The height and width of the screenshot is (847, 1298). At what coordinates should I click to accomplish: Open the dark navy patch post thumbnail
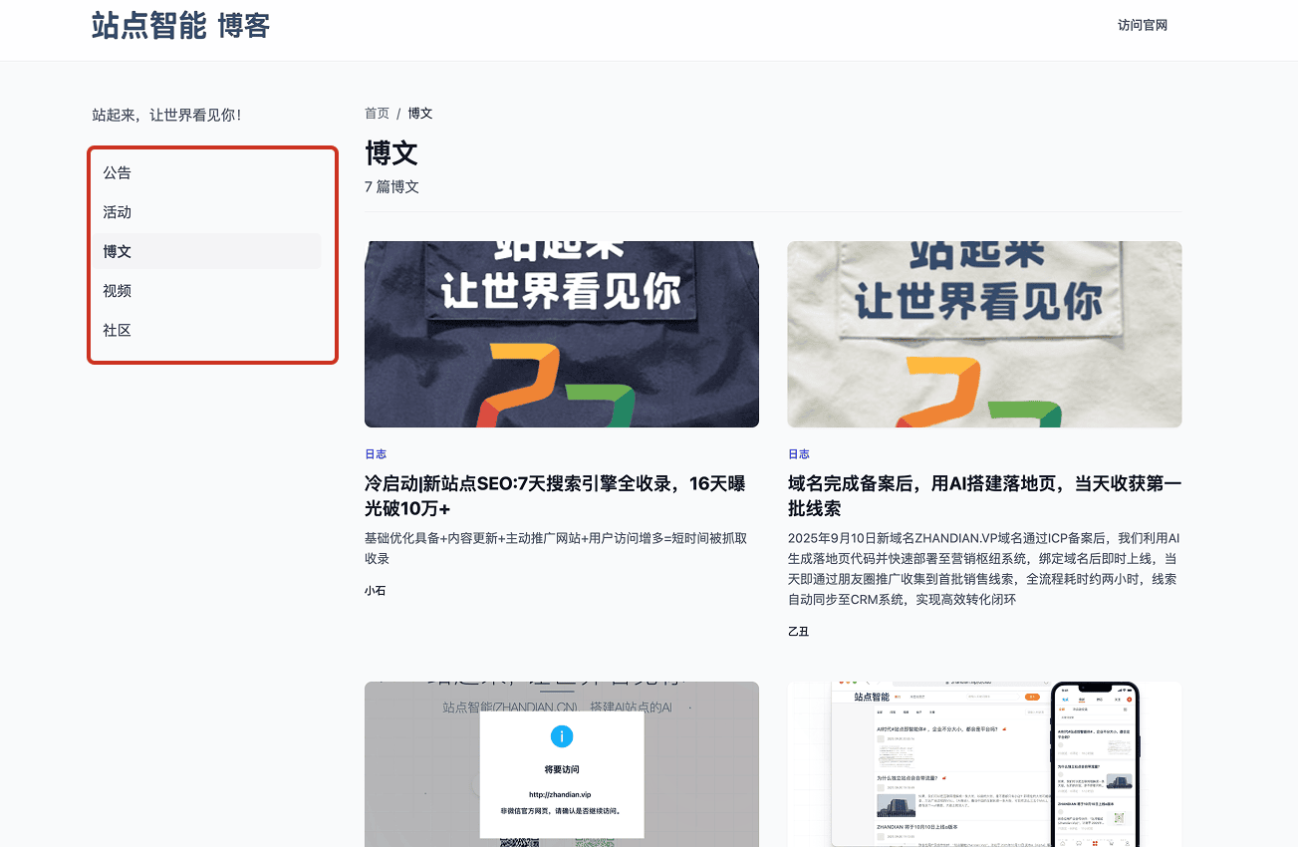tap(561, 334)
